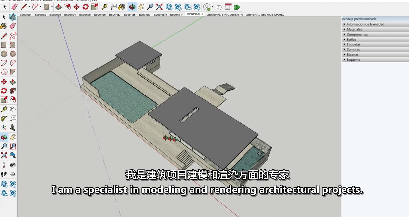The height and width of the screenshot is (217, 409).
Task: Expand the Sombras panel
Action: 375,49
